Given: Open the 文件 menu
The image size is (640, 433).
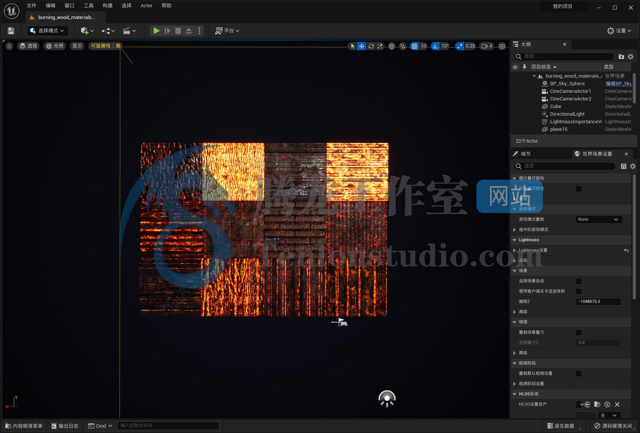Looking at the screenshot, I should [x=32, y=6].
